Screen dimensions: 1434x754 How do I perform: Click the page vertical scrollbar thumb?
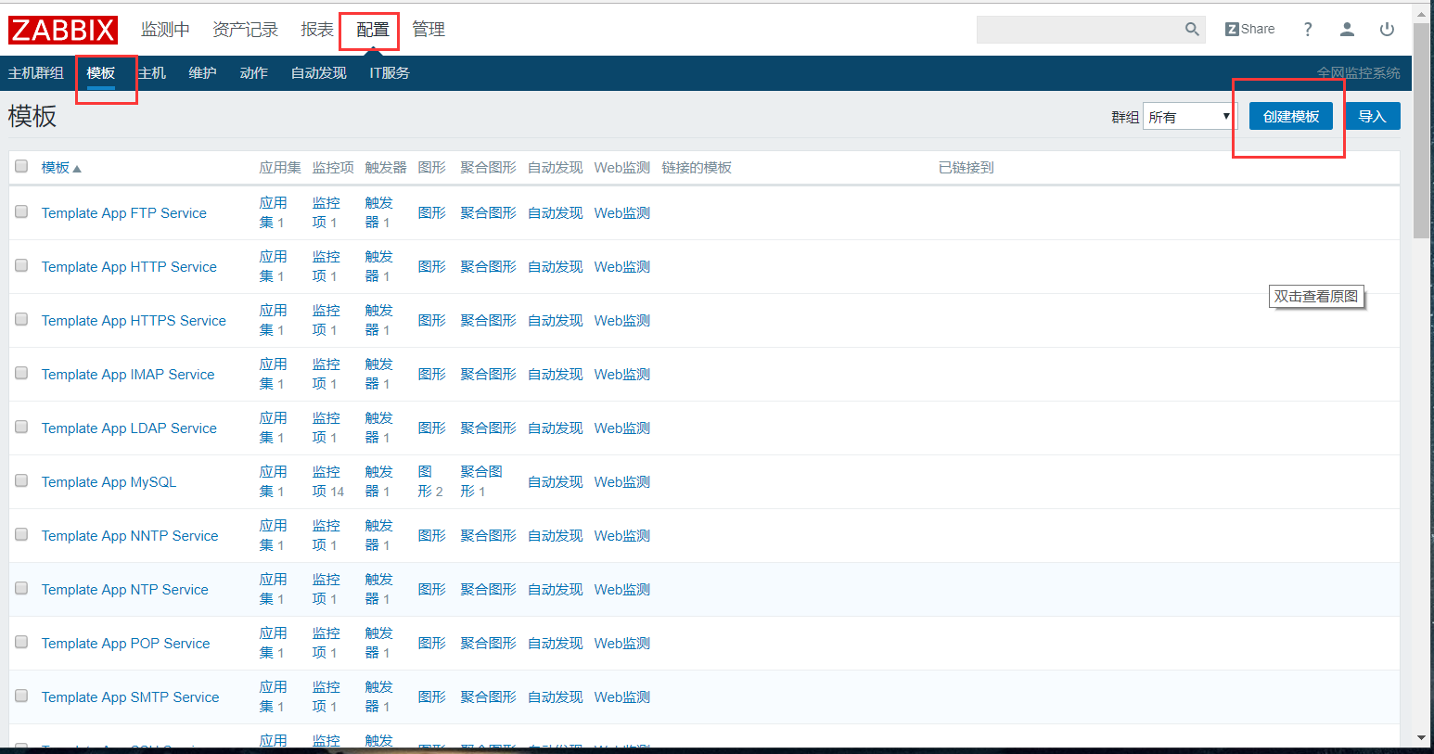(1421, 130)
